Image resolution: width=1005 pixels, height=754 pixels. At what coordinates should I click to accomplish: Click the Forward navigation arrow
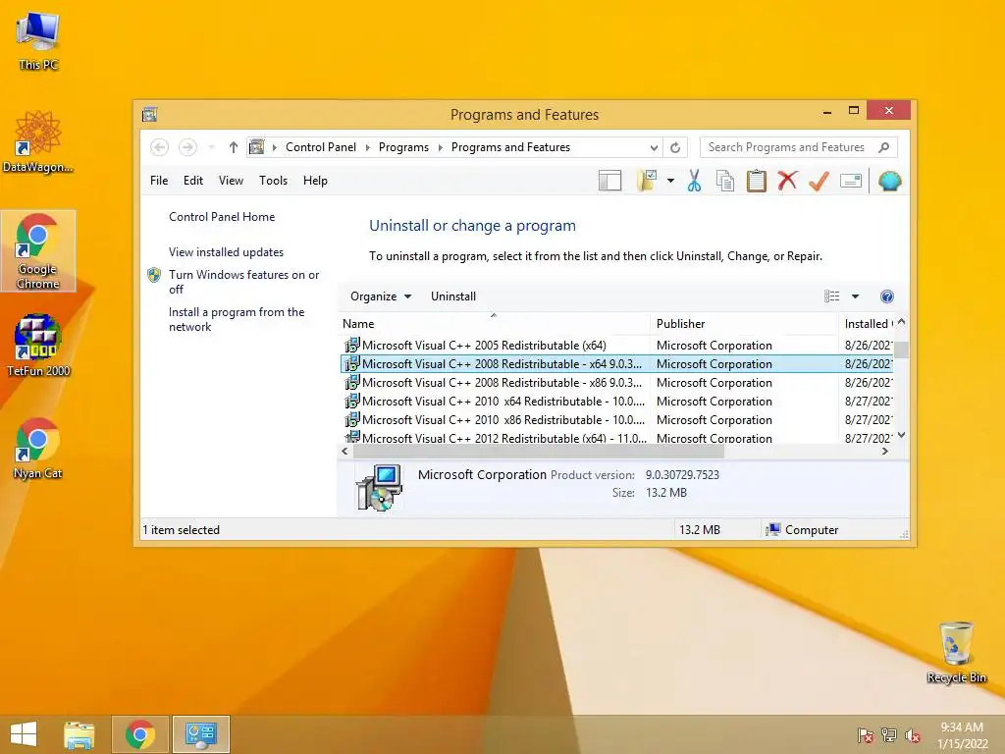(187, 147)
